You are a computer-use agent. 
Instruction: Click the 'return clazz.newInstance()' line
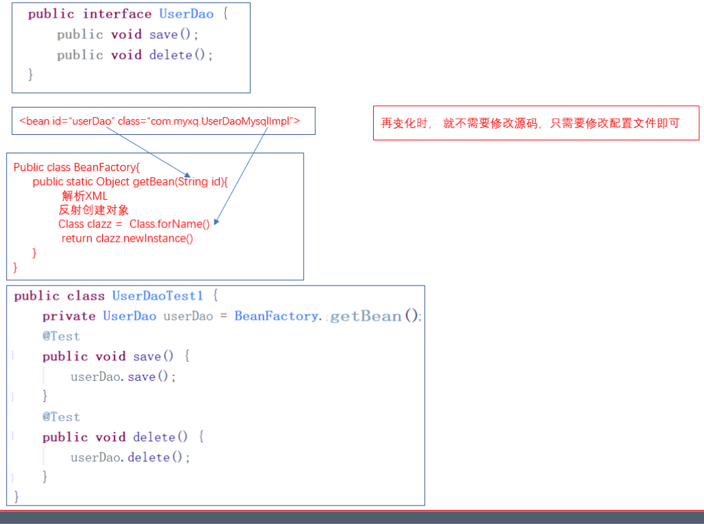(127, 238)
